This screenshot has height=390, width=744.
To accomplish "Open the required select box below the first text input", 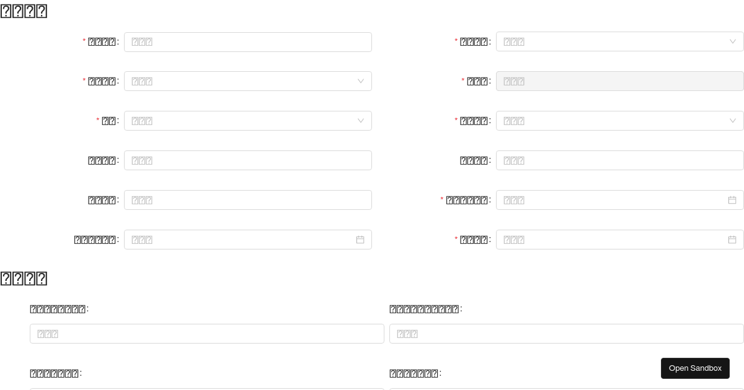I will pyautogui.click(x=248, y=81).
